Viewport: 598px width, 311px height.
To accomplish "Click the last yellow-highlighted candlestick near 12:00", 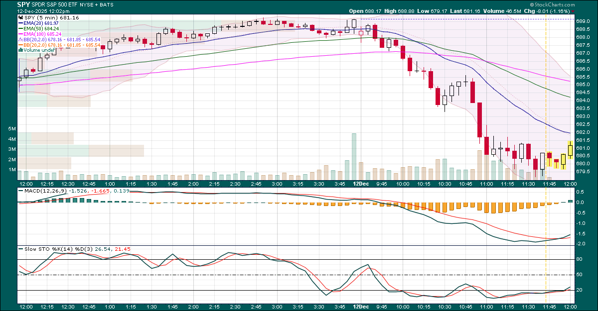I will coord(570,150).
